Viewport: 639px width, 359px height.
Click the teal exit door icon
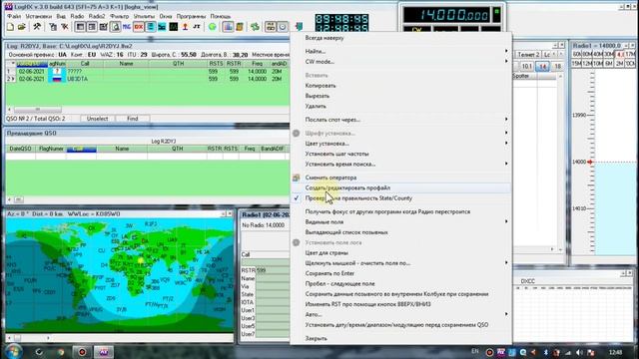(x=300, y=27)
